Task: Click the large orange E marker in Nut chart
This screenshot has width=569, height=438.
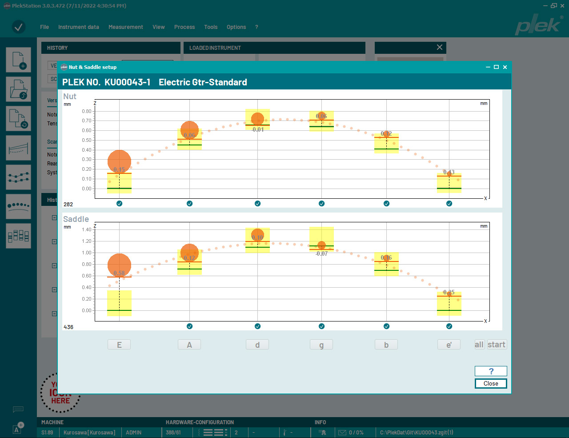Action: tap(119, 161)
